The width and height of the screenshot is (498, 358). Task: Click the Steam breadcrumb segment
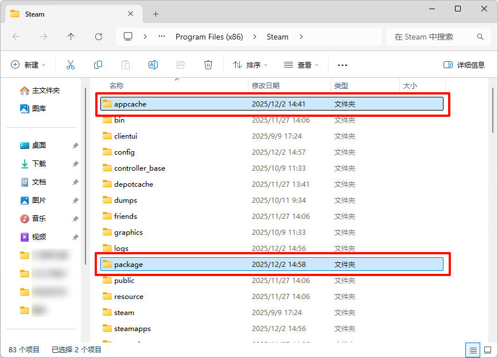click(x=278, y=37)
